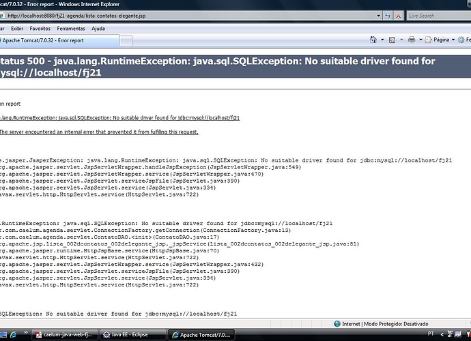471x341 pixels.
Task: Open a new blank tab
Action: point(126,41)
